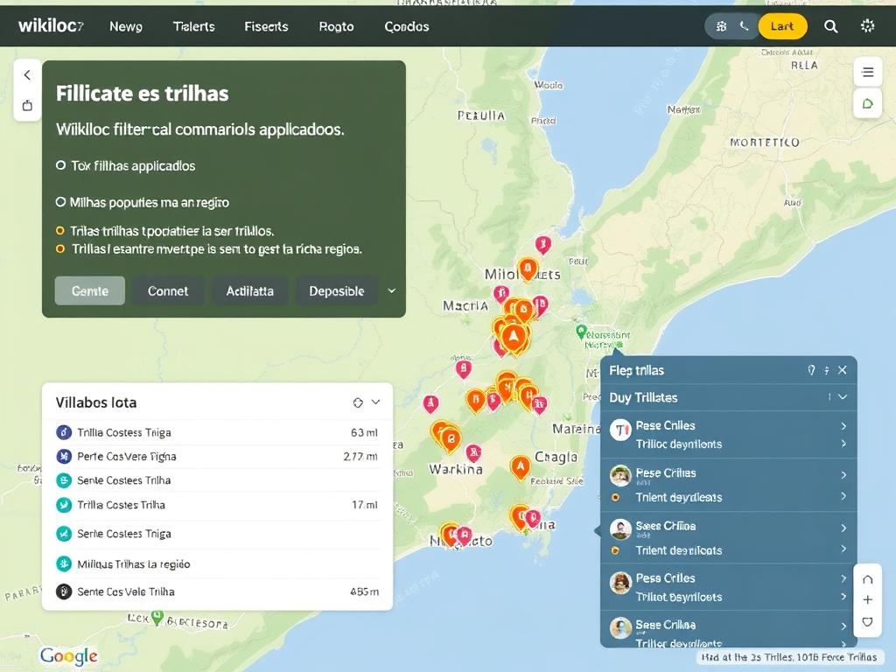Open the hamburger menu icon on map
Image resolution: width=896 pixels, height=672 pixels.
[x=867, y=73]
